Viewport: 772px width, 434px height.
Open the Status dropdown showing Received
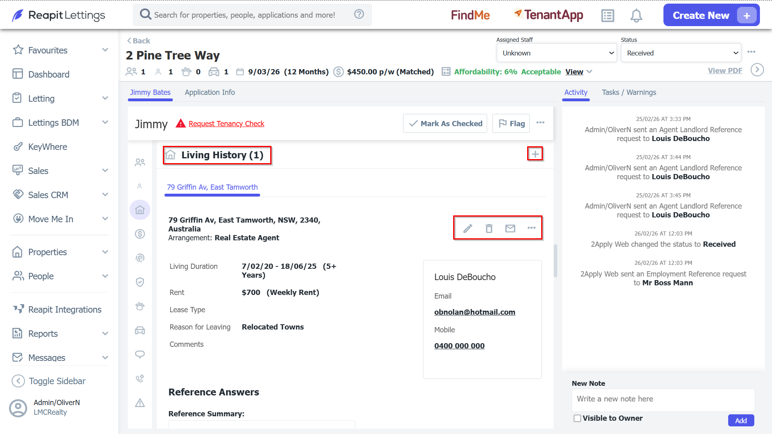[x=681, y=53]
